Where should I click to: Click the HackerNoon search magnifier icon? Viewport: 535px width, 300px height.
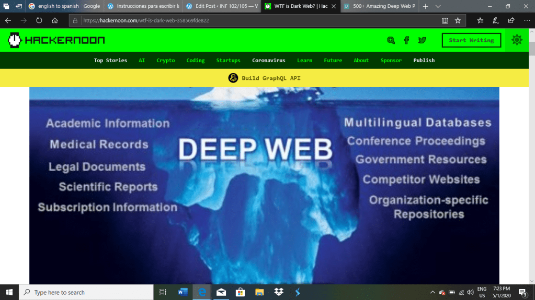click(391, 40)
